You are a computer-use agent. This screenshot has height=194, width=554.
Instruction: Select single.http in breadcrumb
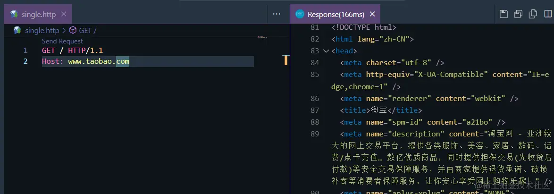click(x=42, y=30)
